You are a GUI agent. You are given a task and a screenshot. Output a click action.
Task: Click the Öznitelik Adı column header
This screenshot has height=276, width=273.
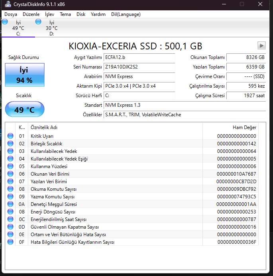coord(115,127)
